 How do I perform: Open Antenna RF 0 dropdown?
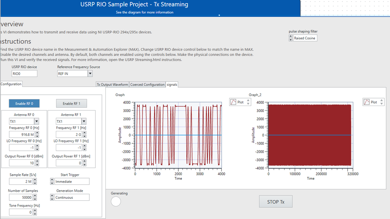(37, 122)
